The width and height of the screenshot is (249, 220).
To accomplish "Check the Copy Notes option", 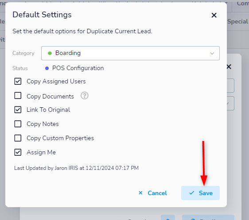I will coord(18,124).
